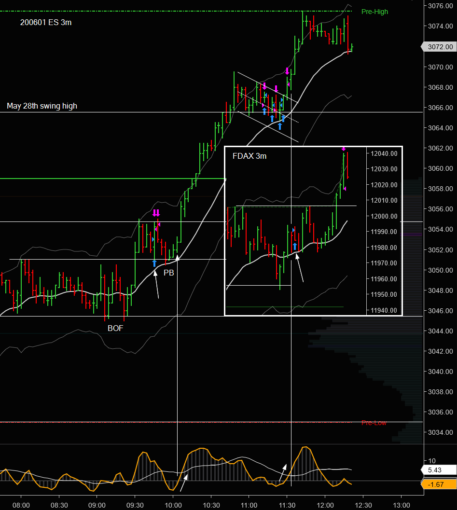Click the orange indicator value tag -1.67
Screen dimensions: 457x510
point(439,484)
